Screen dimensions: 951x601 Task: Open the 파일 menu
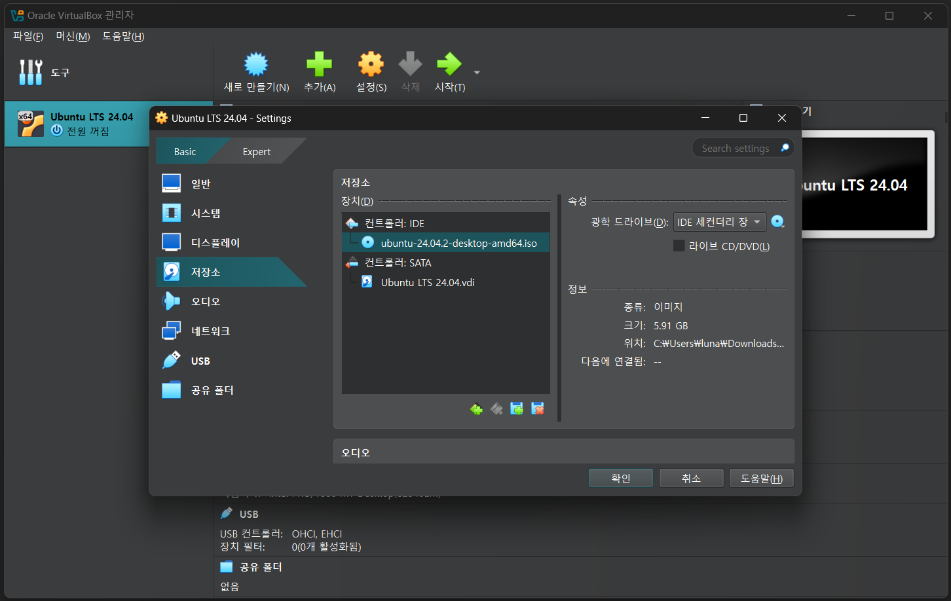(x=28, y=37)
